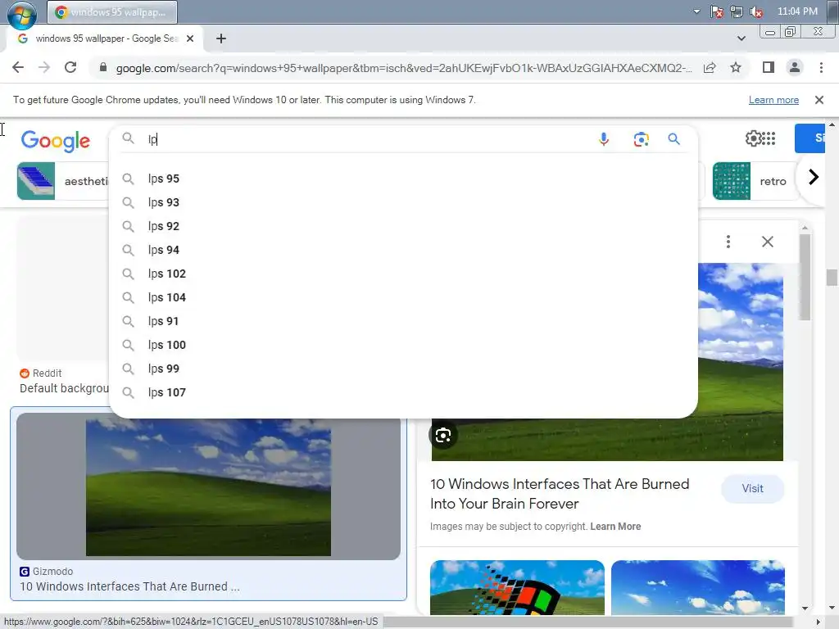Viewport: 839px width, 629px height.
Task: Show more filter chips with the right chevron
Action: 814,177
